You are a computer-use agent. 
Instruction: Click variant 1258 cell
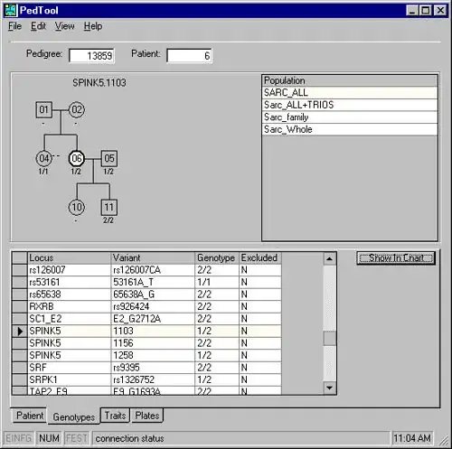(x=153, y=355)
